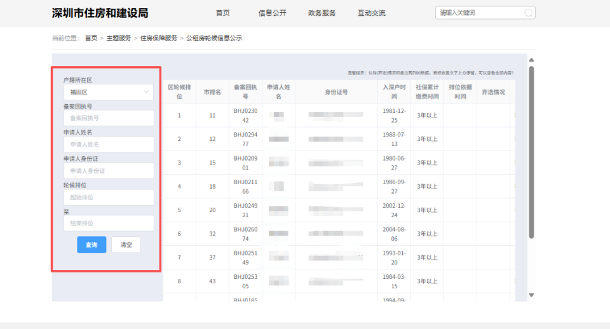Focus the 申请人姓名 input field
610x329 pixels.
[x=109, y=144]
